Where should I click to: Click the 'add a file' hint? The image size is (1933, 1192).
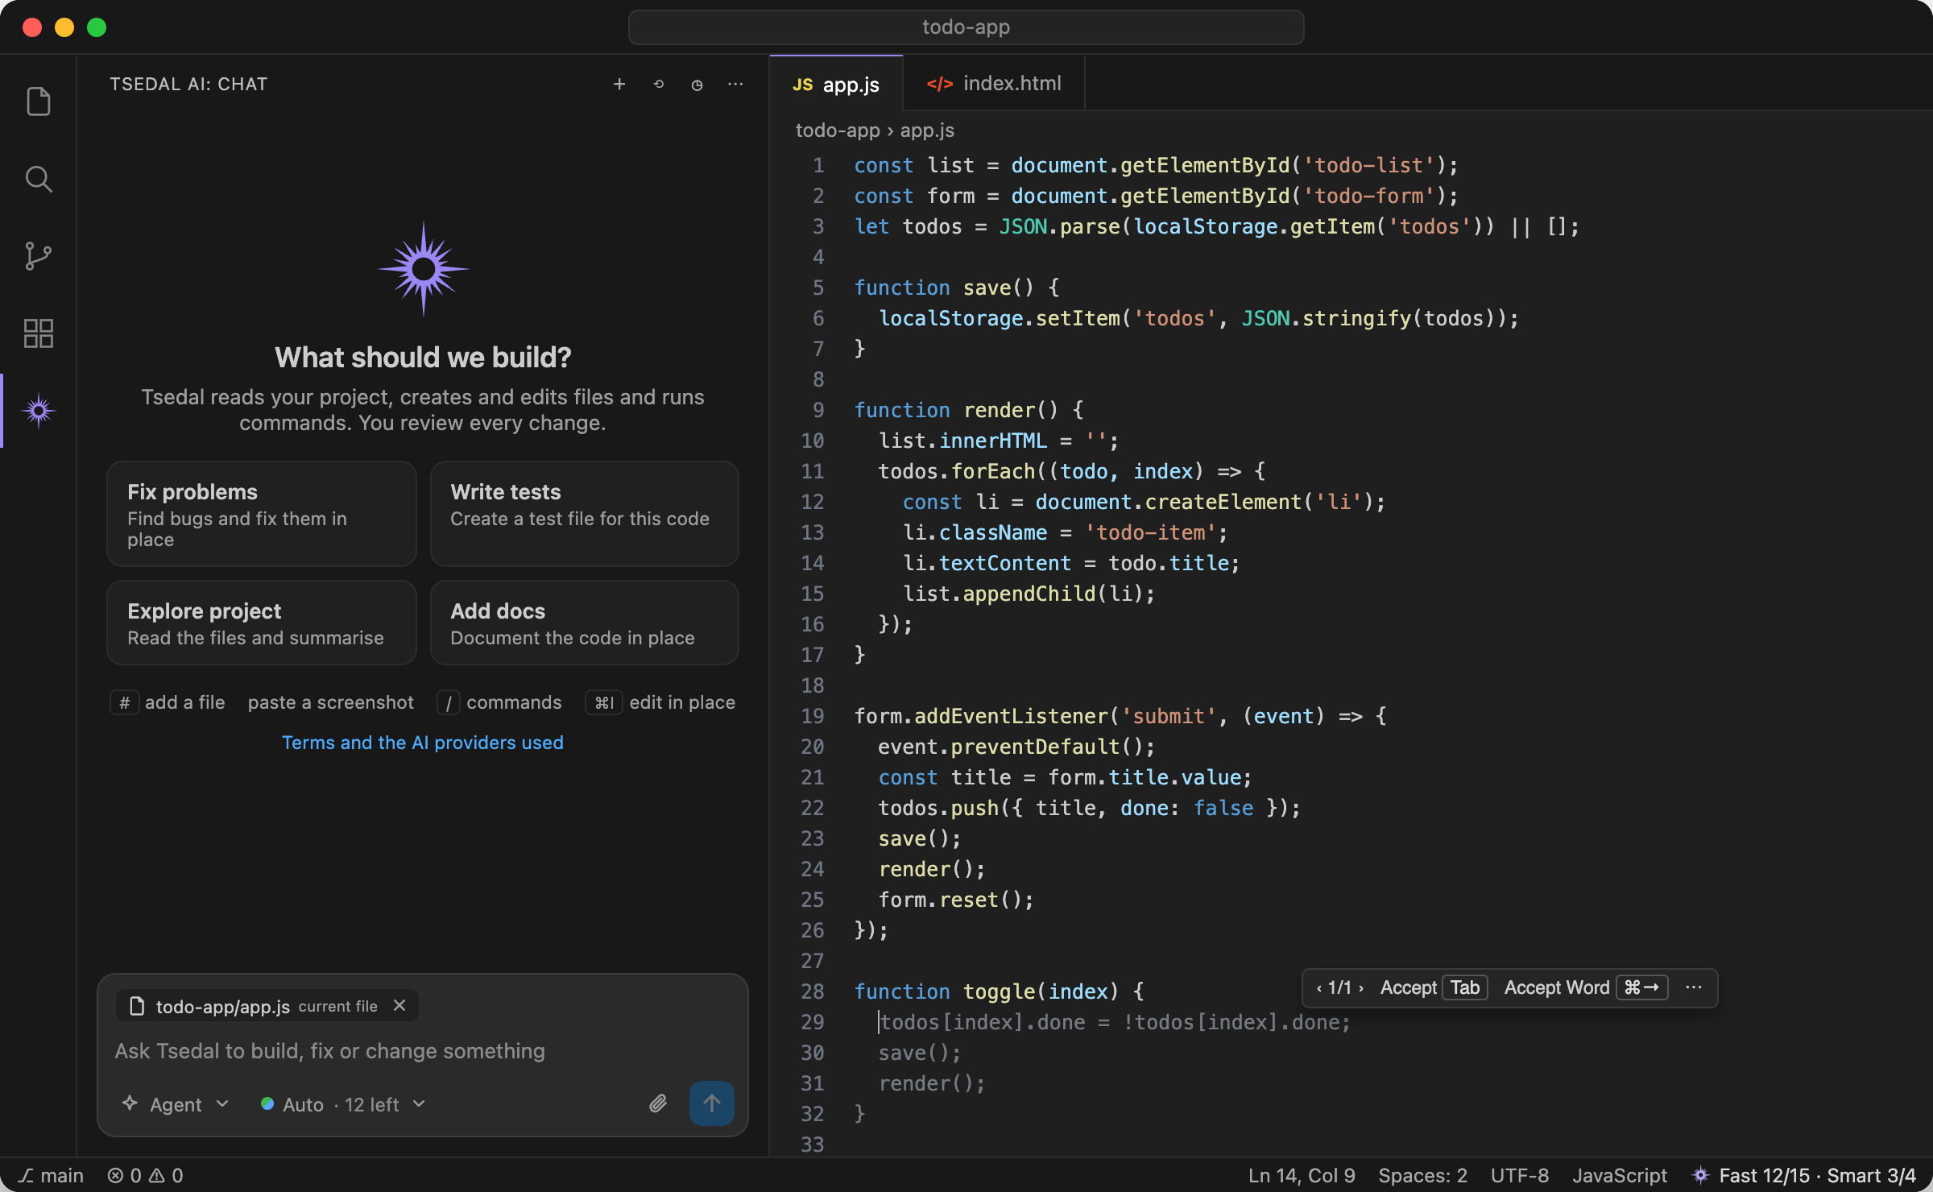tap(168, 702)
